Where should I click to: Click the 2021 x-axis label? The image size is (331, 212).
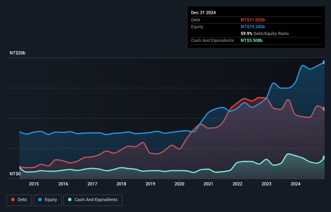[x=208, y=184]
